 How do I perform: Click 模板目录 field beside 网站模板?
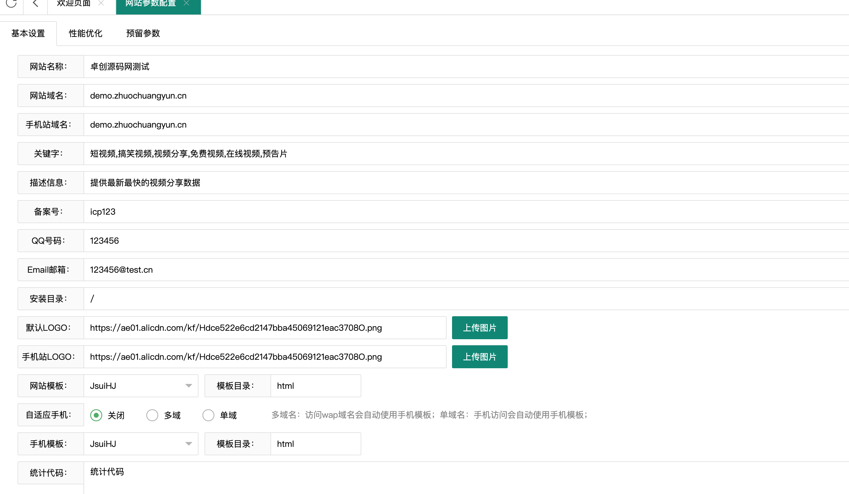tap(316, 386)
